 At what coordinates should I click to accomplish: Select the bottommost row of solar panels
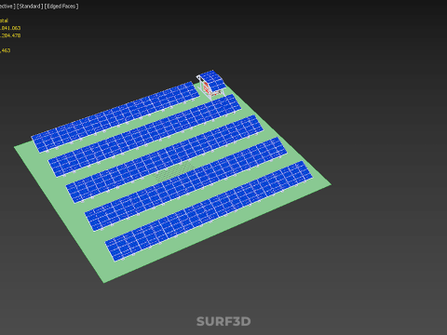(209, 211)
